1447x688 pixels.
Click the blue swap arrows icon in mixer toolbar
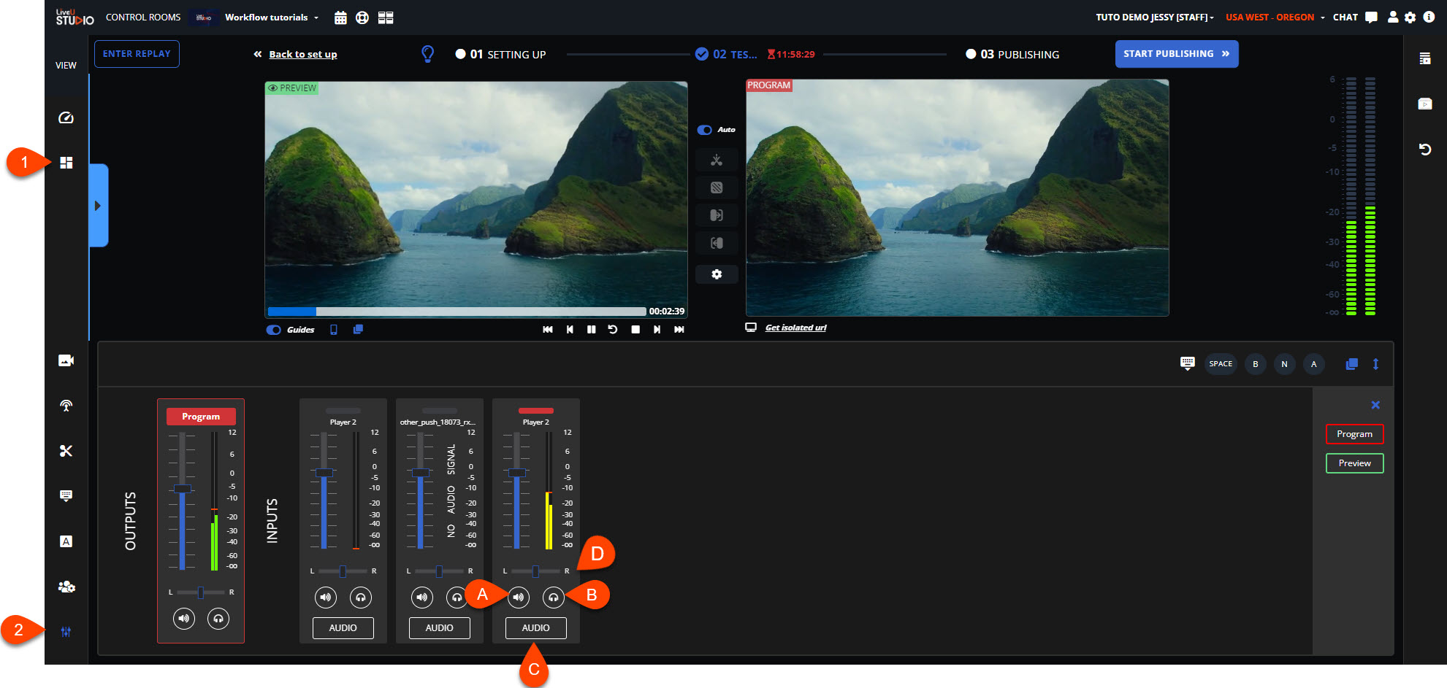tap(1375, 364)
